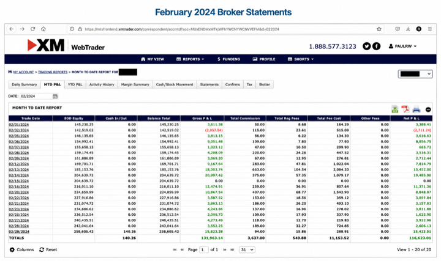Screen dimensions: 441x261
Task: Open the date calendar picker icon
Action: pyautogui.click(x=55, y=96)
